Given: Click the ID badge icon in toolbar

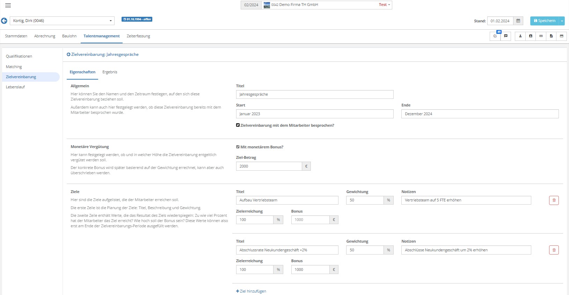Looking at the screenshot, I should coord(531,36).
